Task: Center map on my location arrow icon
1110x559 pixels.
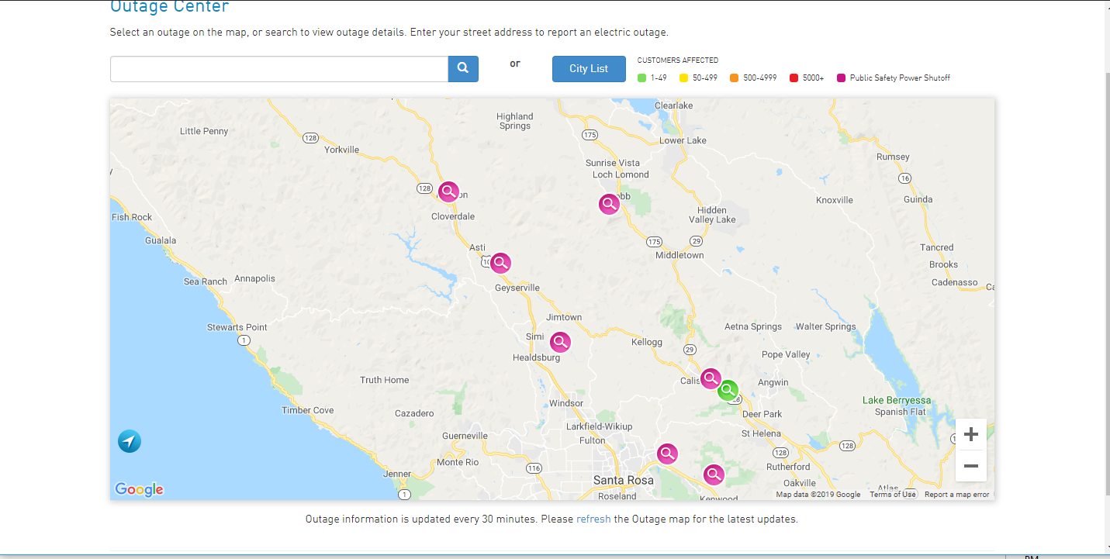Action: coord(130,441)
